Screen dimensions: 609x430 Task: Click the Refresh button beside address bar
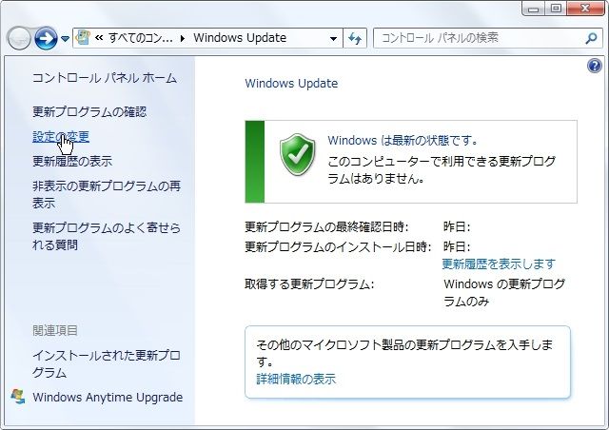point(355,38)
